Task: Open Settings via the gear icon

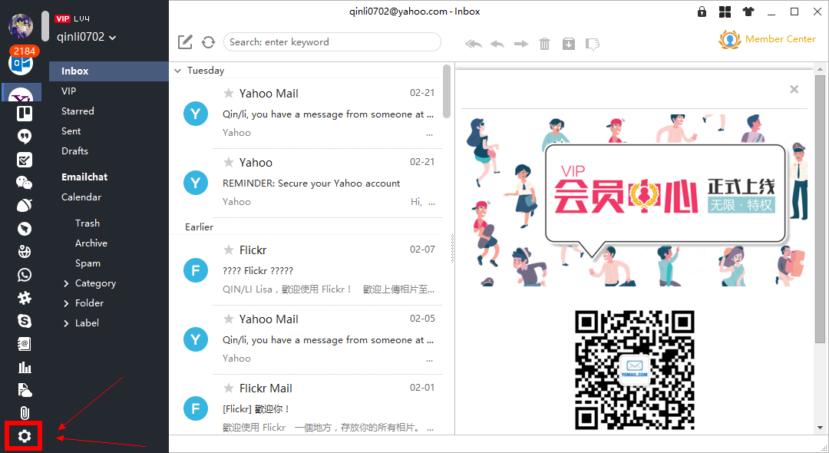Action: (24, 436)
